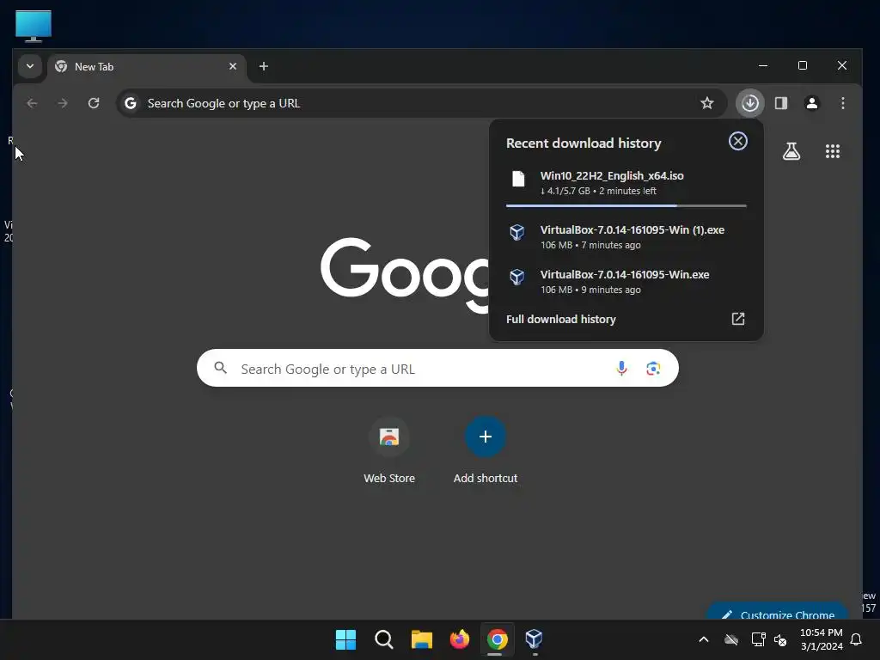Screen dimensions: 880x660
Task: Open Windows taskbar search
Action: [x=384, y=639]
